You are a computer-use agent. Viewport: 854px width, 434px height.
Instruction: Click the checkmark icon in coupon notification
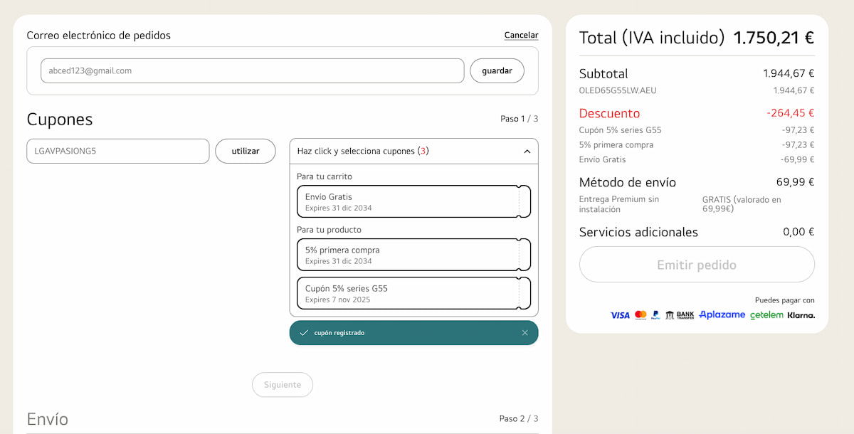tap(304, 333)
